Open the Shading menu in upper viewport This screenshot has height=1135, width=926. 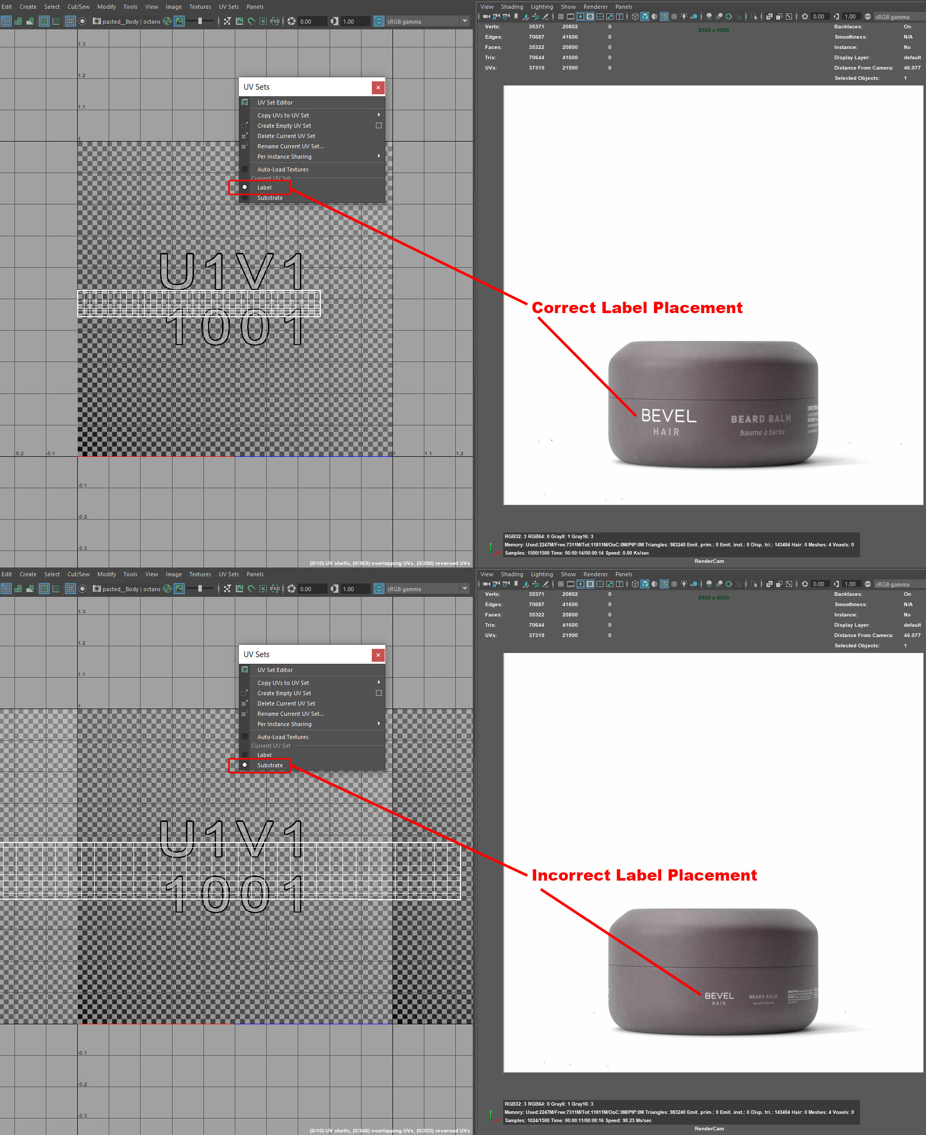pyautogui.click(x=512, y=7)
